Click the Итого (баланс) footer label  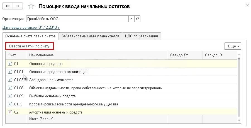click(42, 119)
